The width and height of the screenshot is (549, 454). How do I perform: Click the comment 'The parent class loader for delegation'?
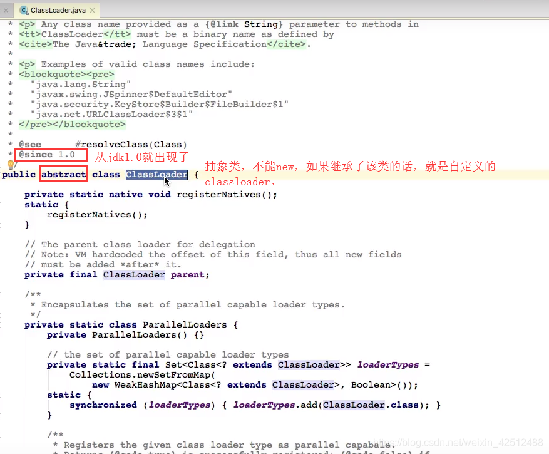coord(140,244)
